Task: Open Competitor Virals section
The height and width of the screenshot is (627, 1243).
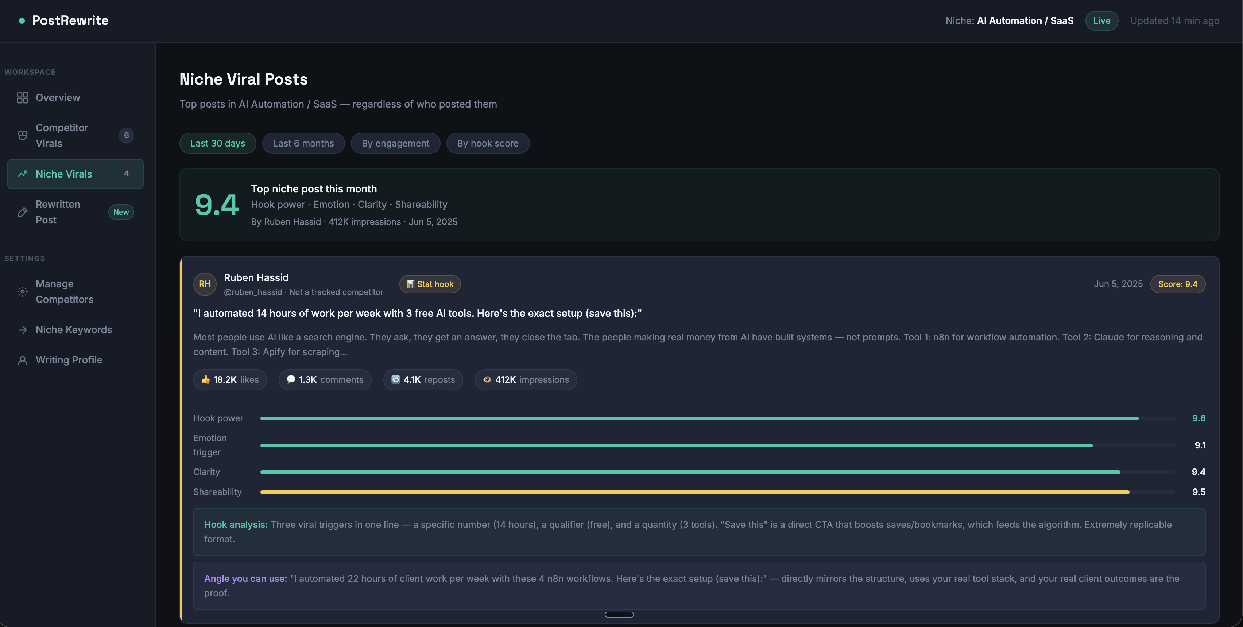Action: point(75,136)
